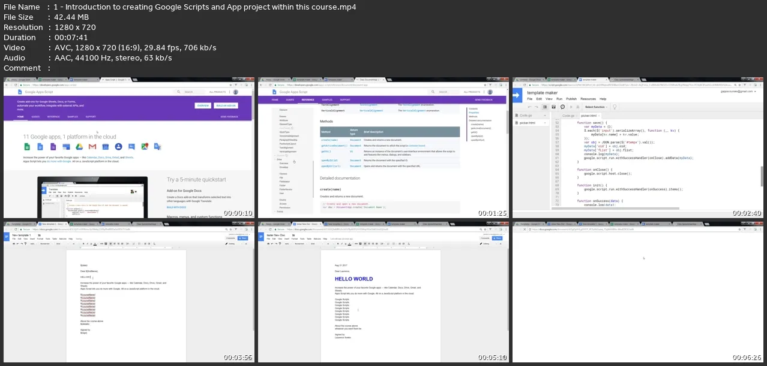Open the Publish menu in the template maker editor
767x366 pixels.
click(x=571, y=99)
